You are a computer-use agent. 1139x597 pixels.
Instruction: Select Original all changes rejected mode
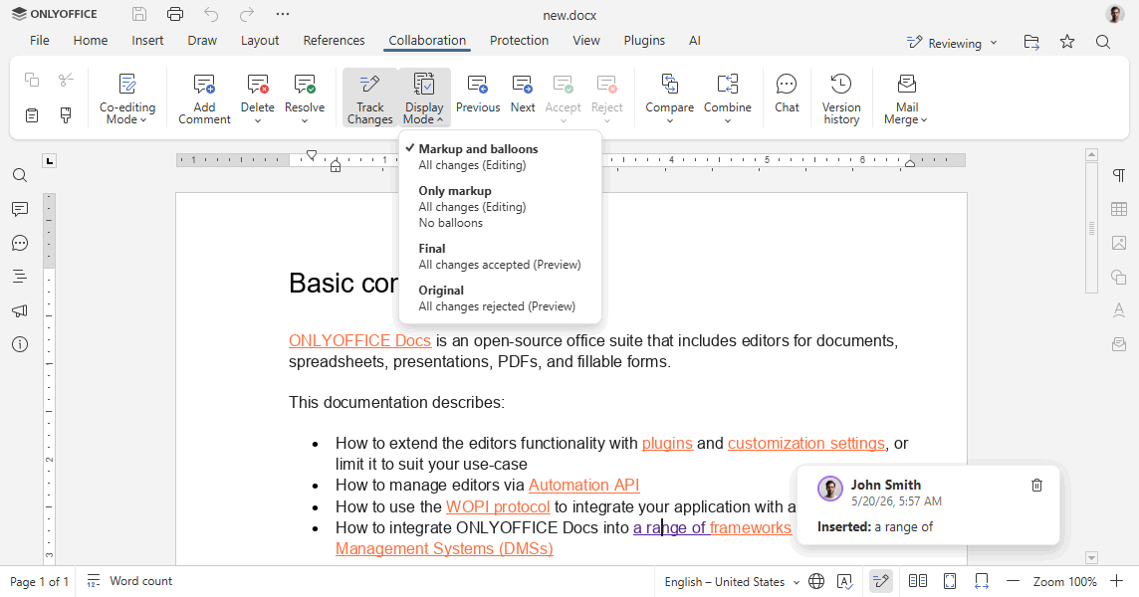point(500,298)
